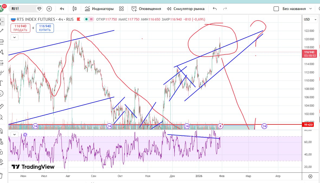The image size is (320, 183).
Task: Open the Индикаторы indicators dialog
Action: (99, 9)
